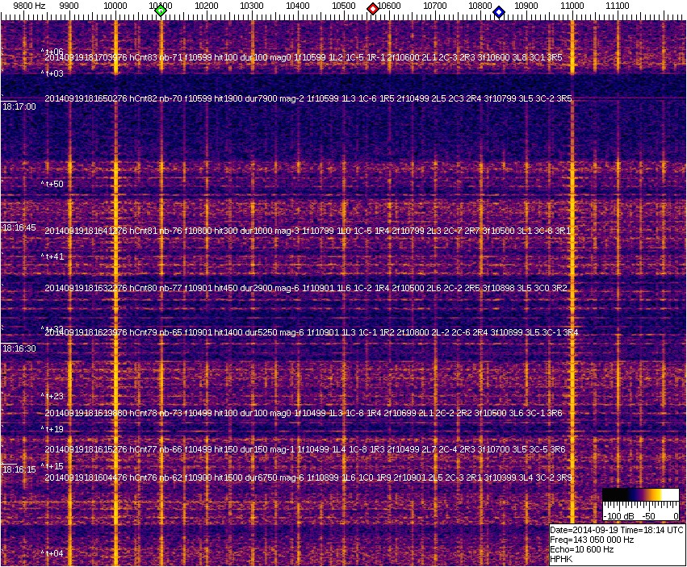Click the t+04 marker at bottom
687x567 pixels.
[x=52, y=553]
